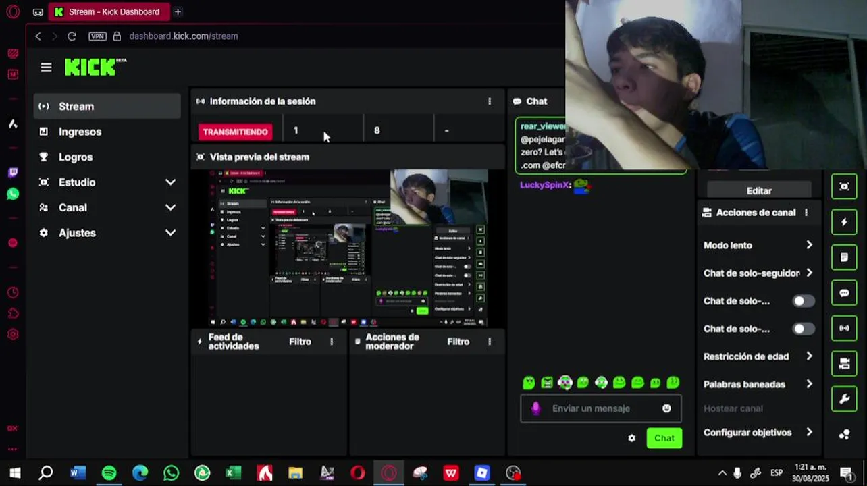Click LuckySpinX username in chat
Viewport: 867px width, 486px height.
(545, 185)
